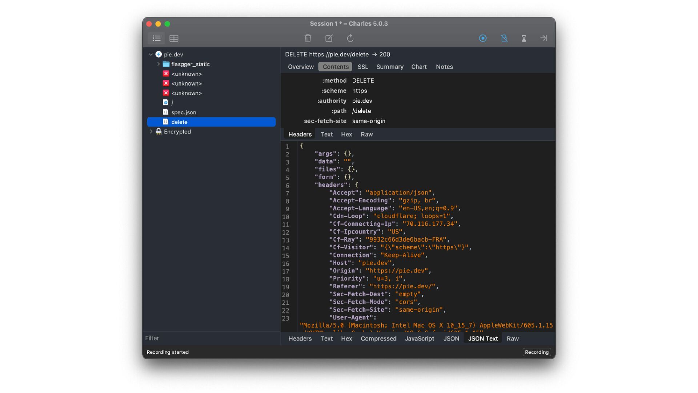Toggle the SSL proxying toolbar icon

pos(504,38)
